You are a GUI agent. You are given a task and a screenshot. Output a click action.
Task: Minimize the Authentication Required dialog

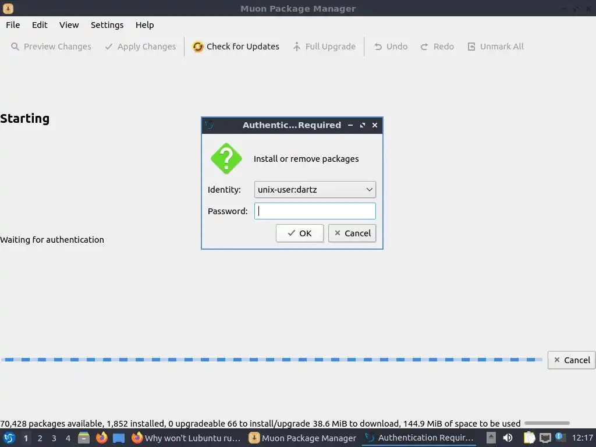pyautogui.click(x=350, y=125)
